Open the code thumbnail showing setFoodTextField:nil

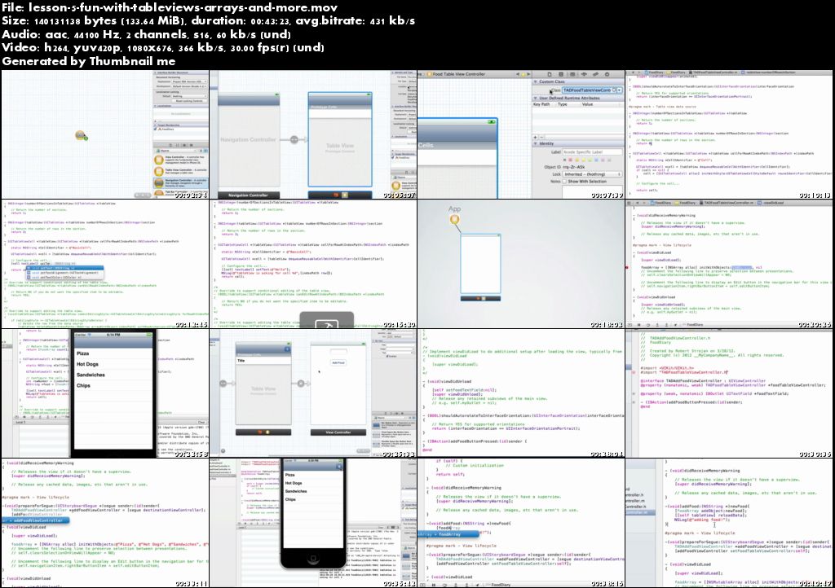coord(521,393)
